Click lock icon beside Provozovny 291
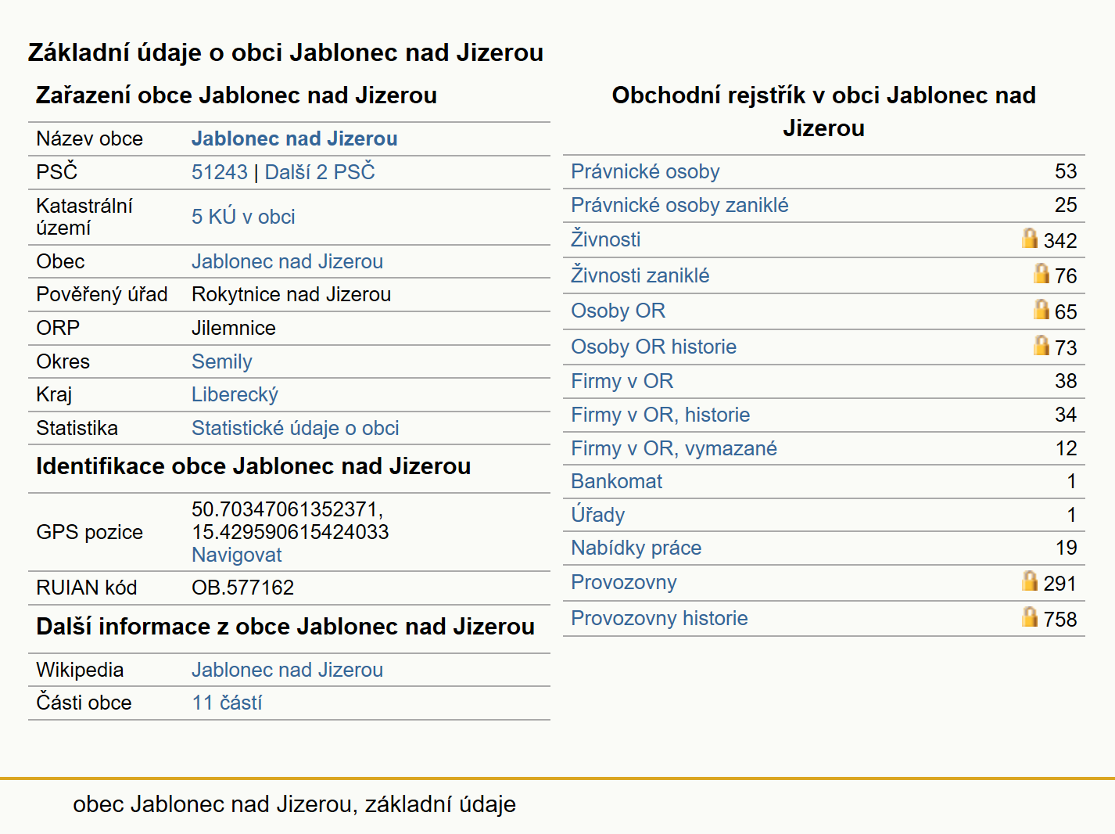Screen dimensions: 1115x834 click(1030, 581)
